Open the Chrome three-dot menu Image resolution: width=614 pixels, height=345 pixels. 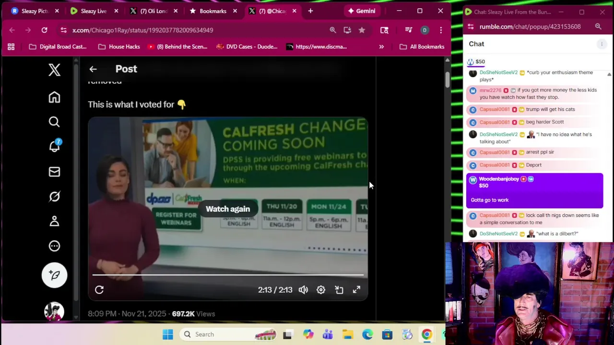coord(441,30)
